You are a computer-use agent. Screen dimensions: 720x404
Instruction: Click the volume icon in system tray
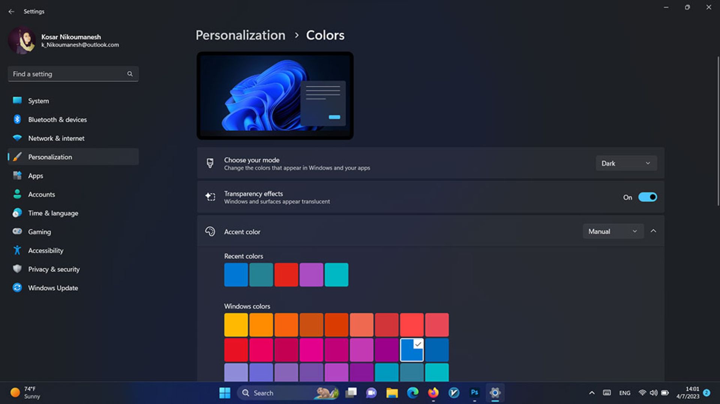pos(654,393)
